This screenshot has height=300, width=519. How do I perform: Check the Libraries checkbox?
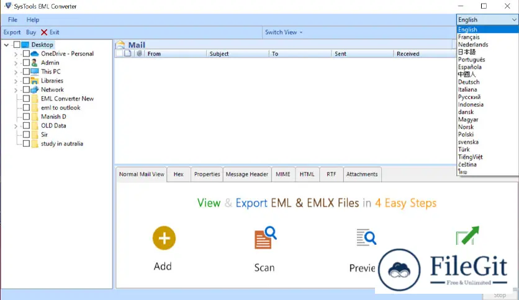[x=26, y=81]
